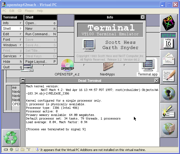
Task: Click the network status bar icon
Action: coord(28,149)
